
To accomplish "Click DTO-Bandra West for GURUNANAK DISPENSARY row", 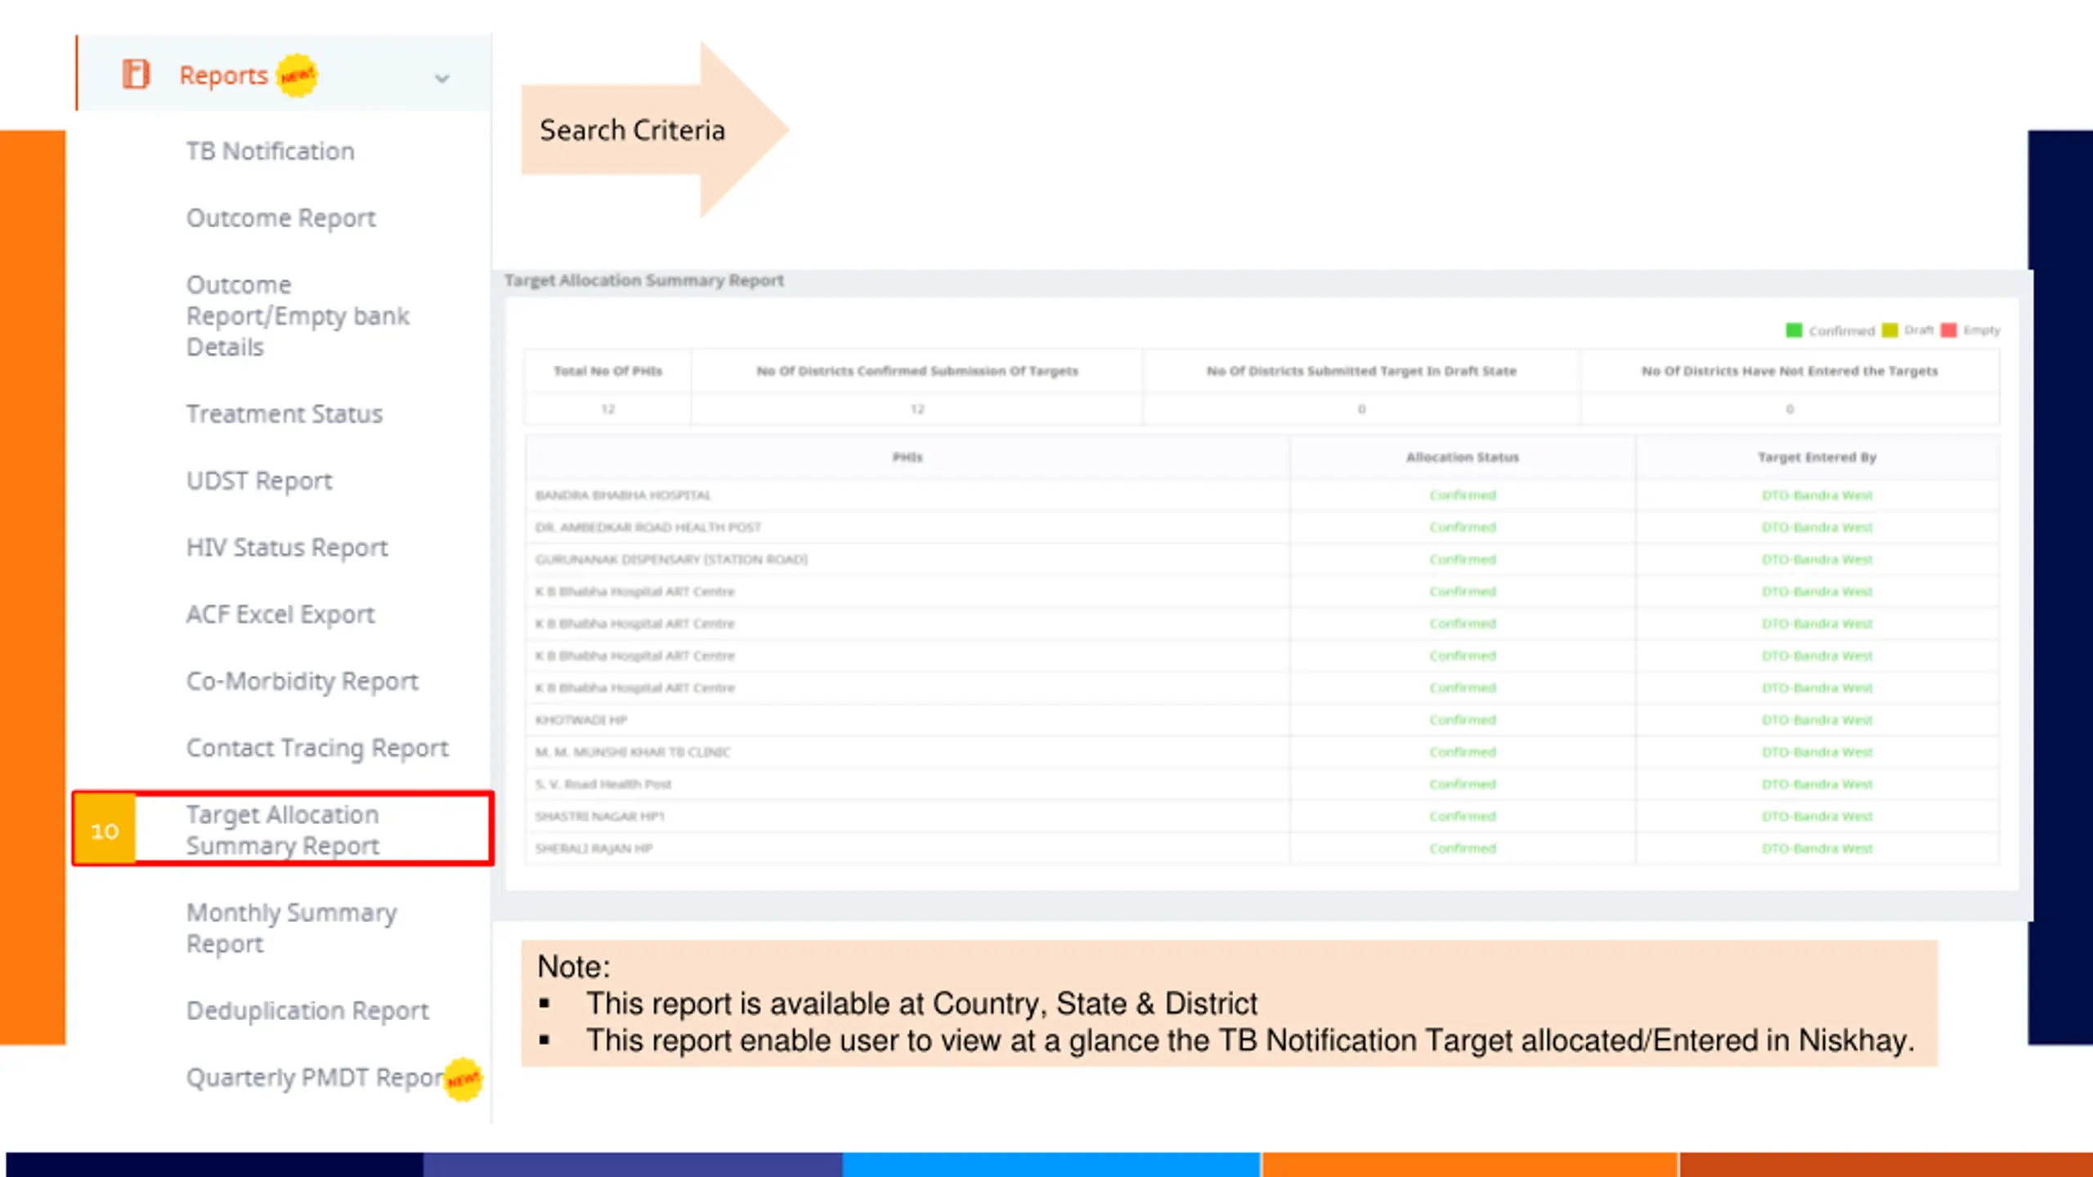I will point(1817,559).
